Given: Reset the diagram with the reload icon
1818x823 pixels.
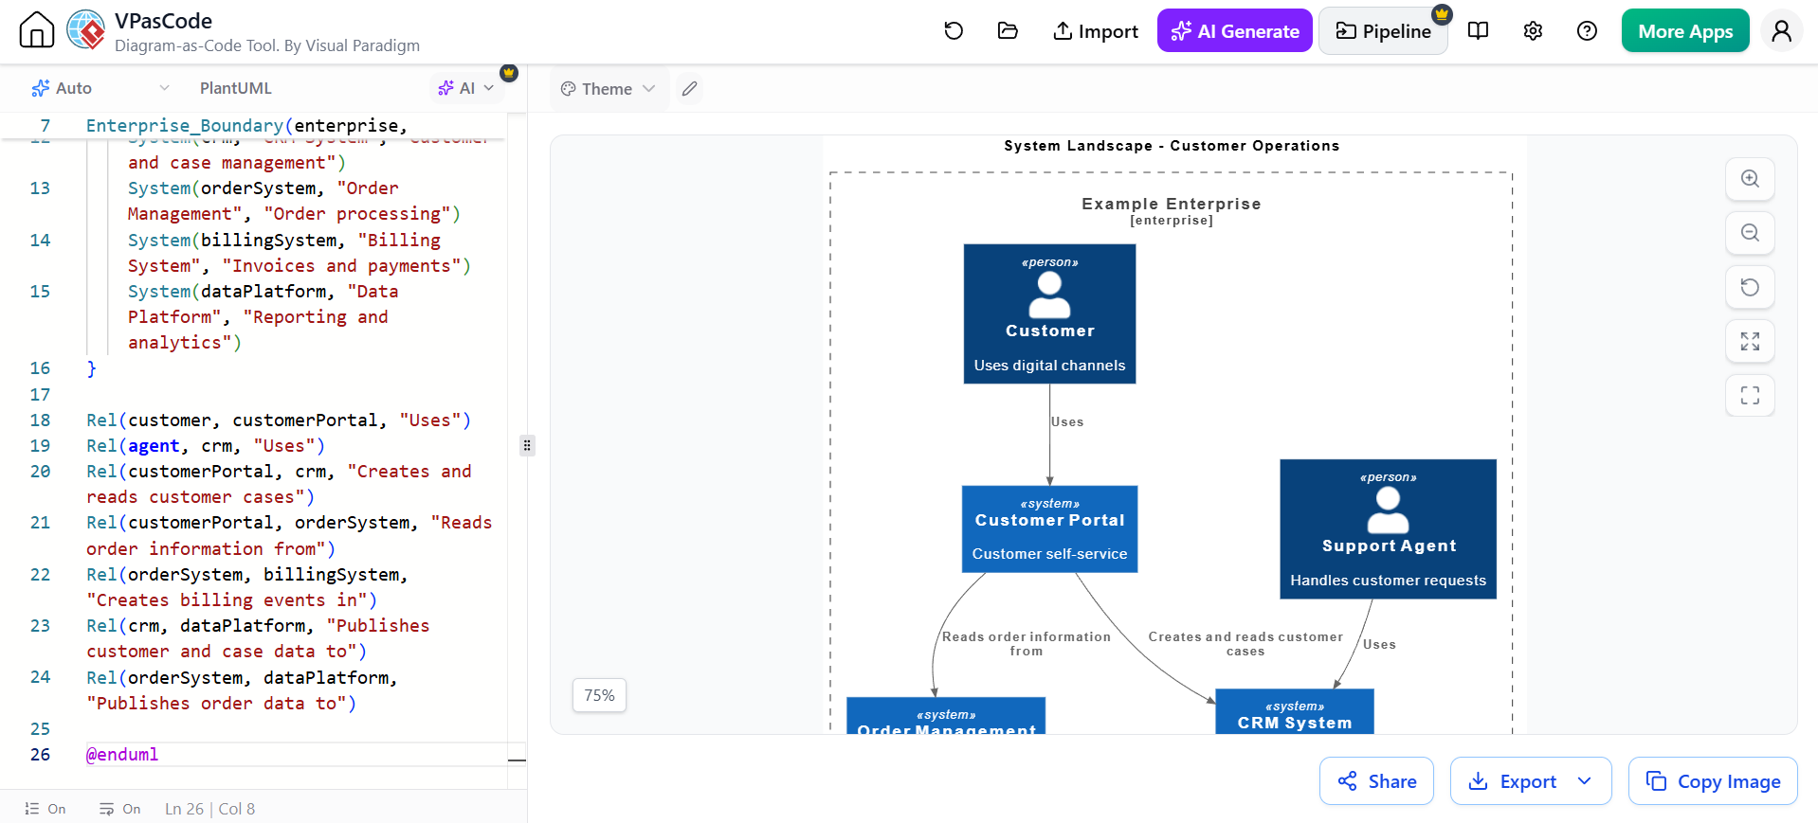Looking at the screenshot, I should 954,31.
